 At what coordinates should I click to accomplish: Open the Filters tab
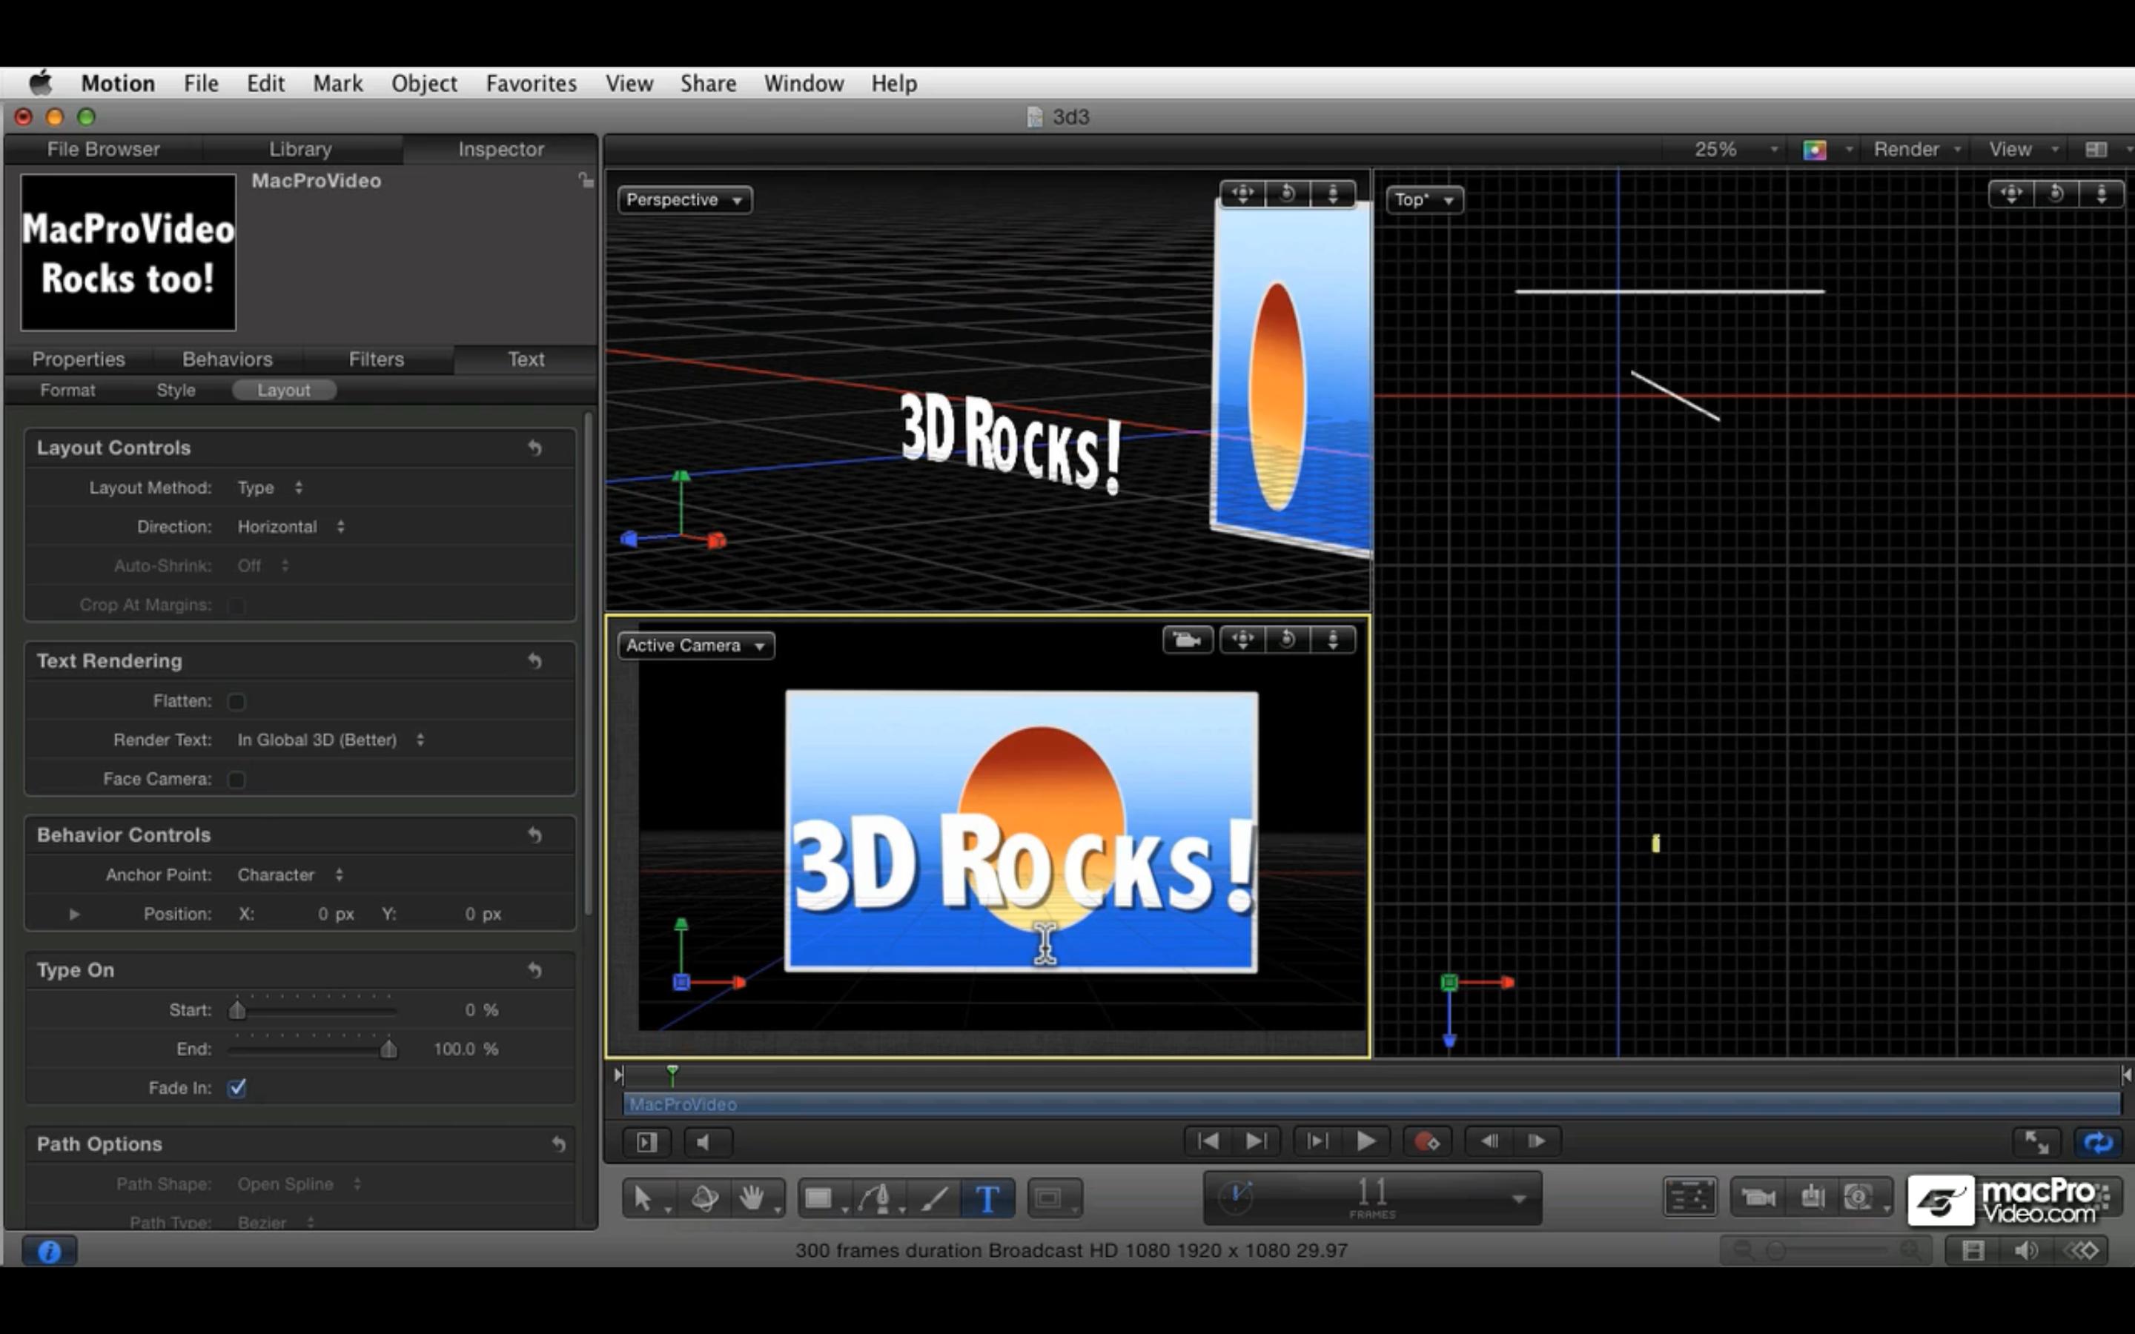pos(376,359)
